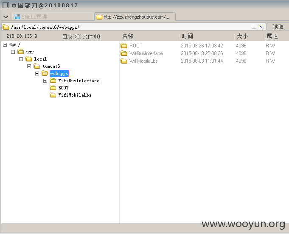Select the zzx.zhengzhoubus.com tab
Viewport: 289px width, 236px height.
coord(135,17)
